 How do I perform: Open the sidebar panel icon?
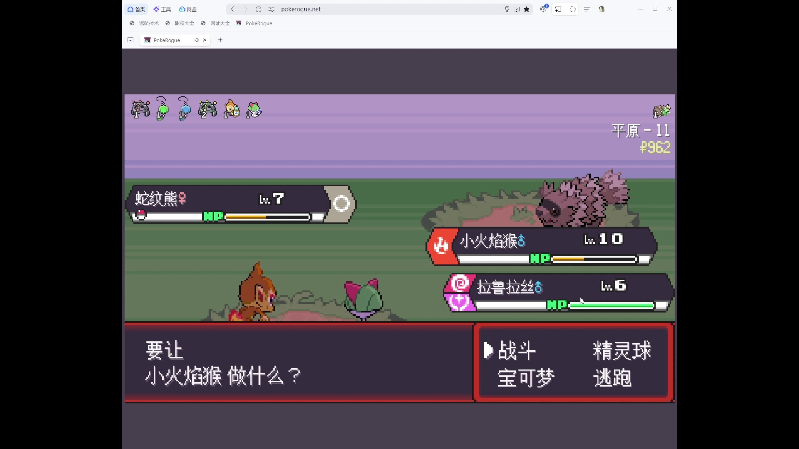(558, 9)
